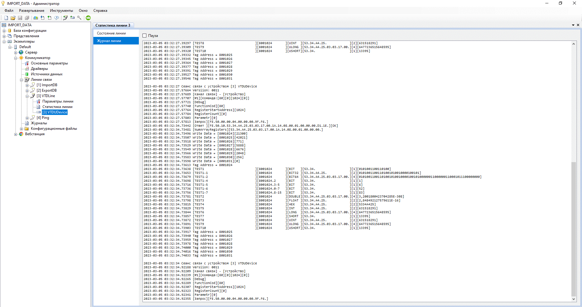
Task: Open the Развертывание menu
Action: pyautogui.click(x=32, y=11)
